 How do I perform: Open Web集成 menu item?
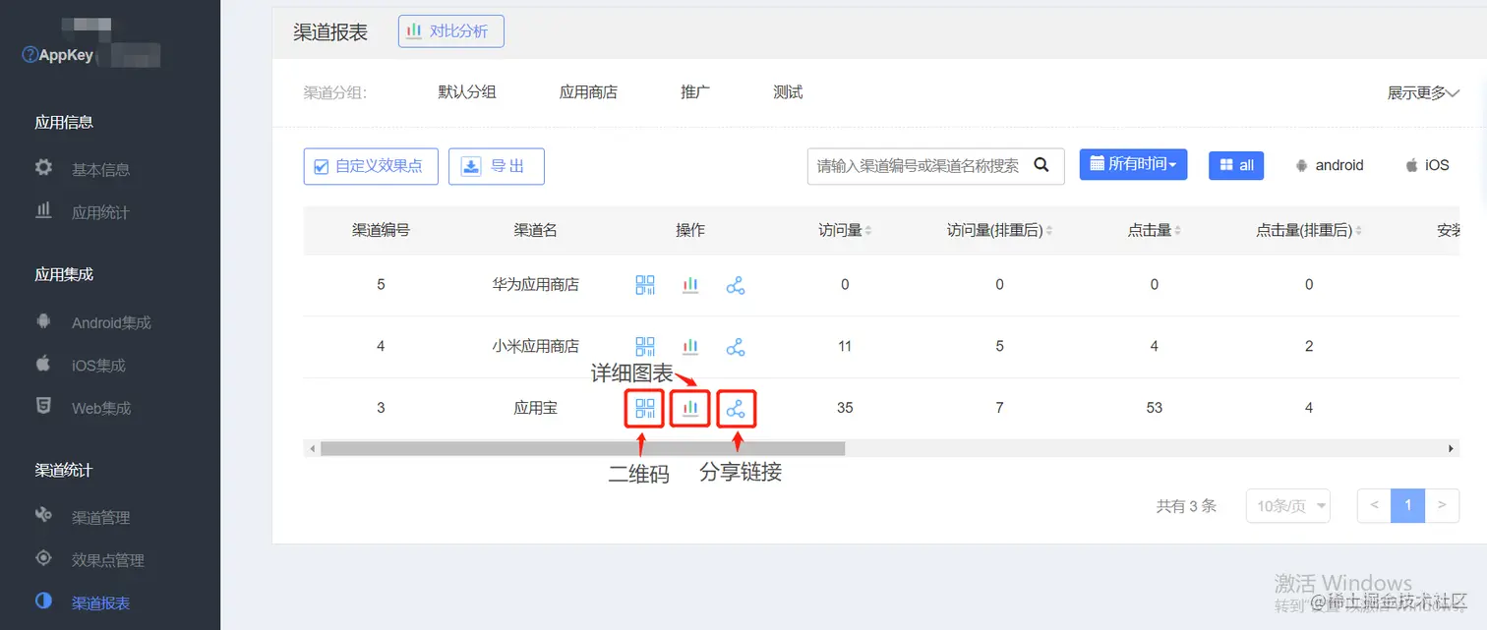click(x=101, y=407)
